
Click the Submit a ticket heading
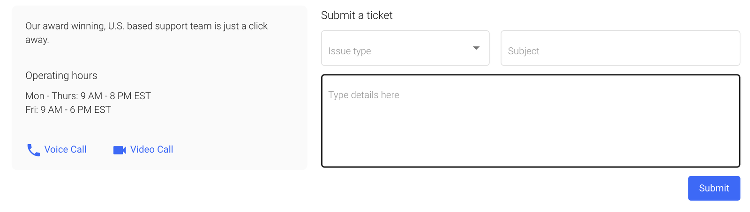356,15
